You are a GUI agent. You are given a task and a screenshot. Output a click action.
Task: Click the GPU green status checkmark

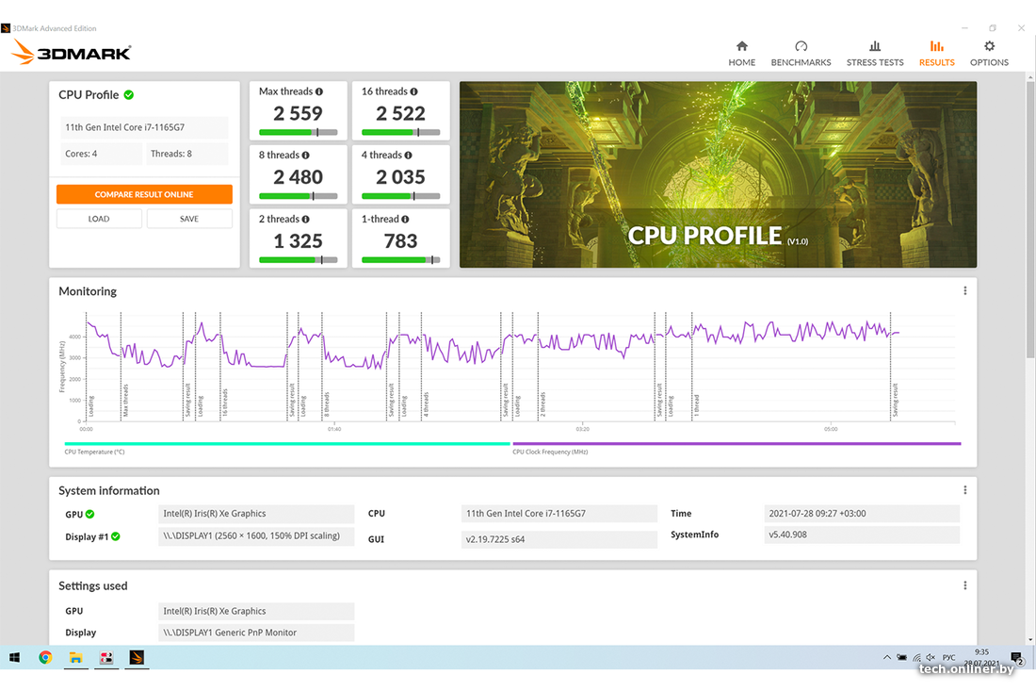tap(89, 514)
